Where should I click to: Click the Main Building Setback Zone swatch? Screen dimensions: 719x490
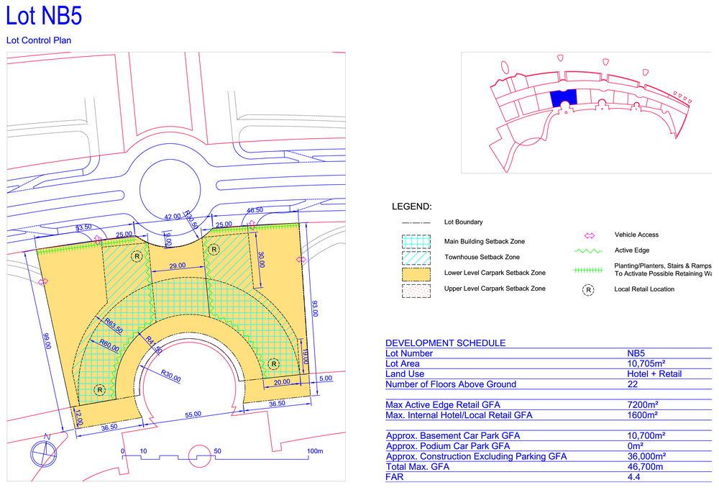(x=416, y=242)
